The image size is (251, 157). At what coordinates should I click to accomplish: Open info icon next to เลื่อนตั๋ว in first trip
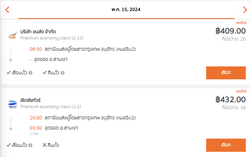(x=31, y=73)
